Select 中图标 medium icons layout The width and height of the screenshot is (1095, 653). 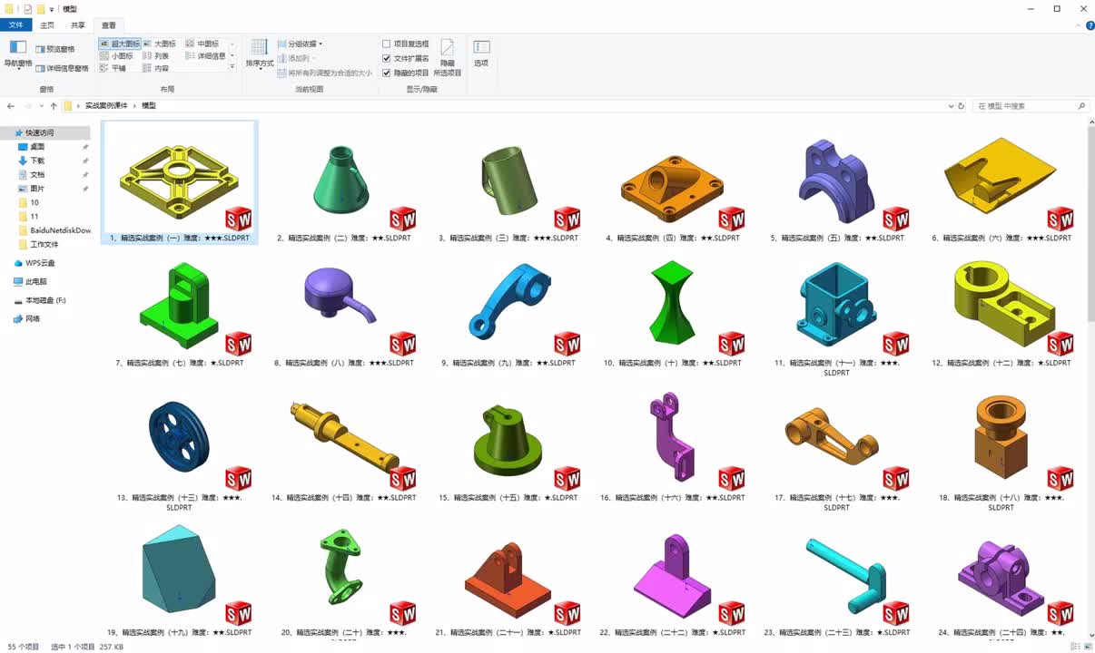(x=202, y=44)
